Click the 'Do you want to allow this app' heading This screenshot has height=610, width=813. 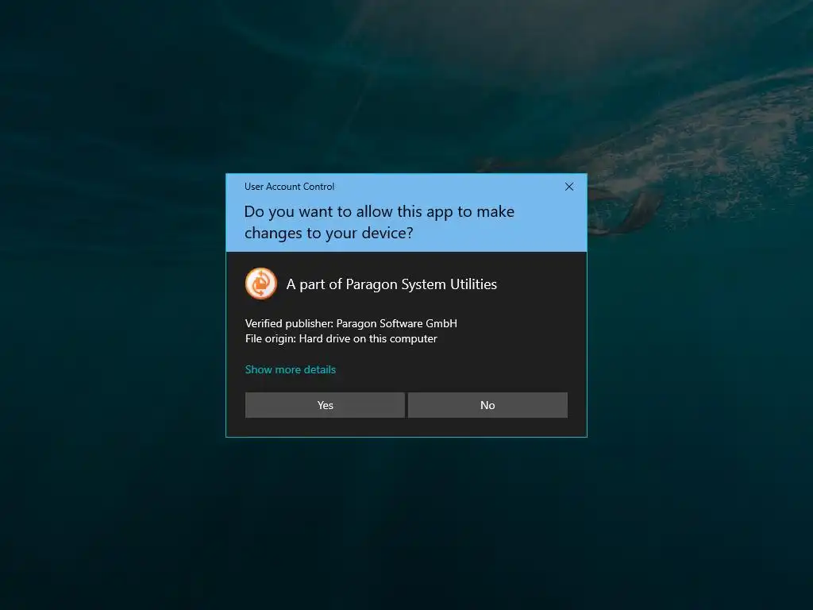pyautogui.click(x=379, y=222)
